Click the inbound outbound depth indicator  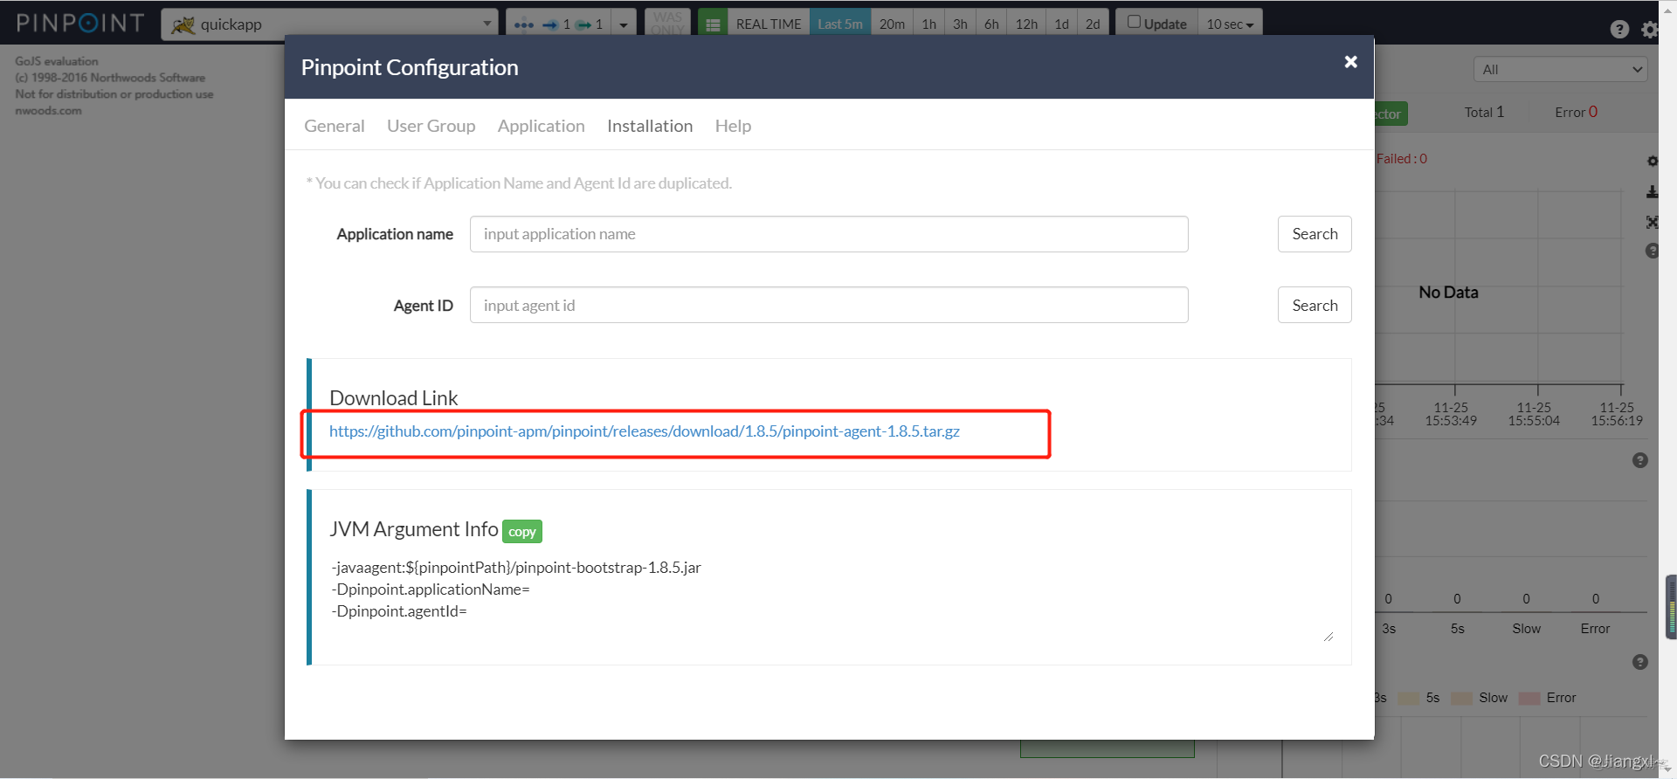559,24
